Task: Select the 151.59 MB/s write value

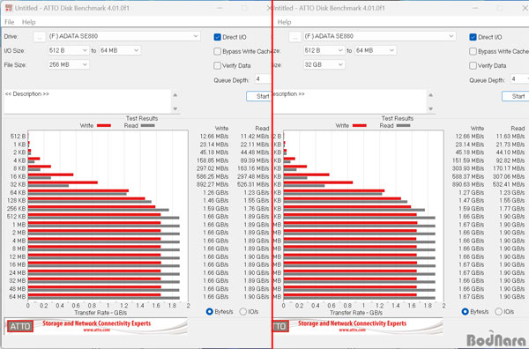Action: click(468, 160)
